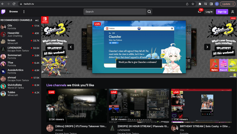
Task: Open LVNDMARK's 50.5K viewers stream thumbnail
Action: [x=139, y=106]
